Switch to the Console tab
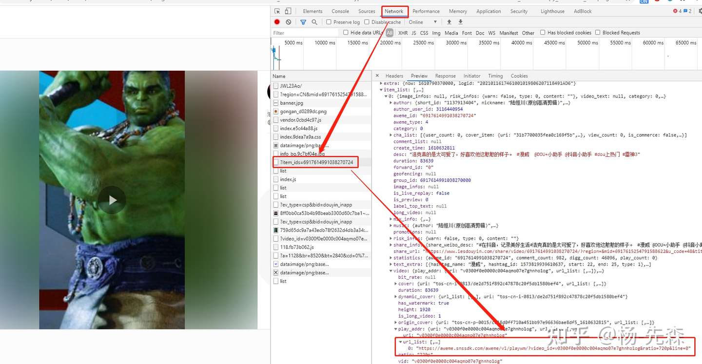 tap(340, 11)
